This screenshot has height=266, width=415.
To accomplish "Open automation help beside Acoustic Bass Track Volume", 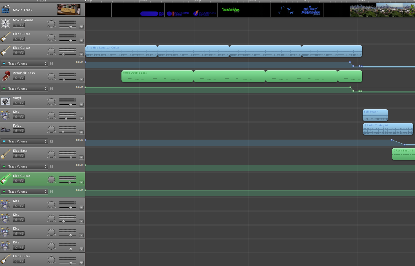I will tap(52, 89).
